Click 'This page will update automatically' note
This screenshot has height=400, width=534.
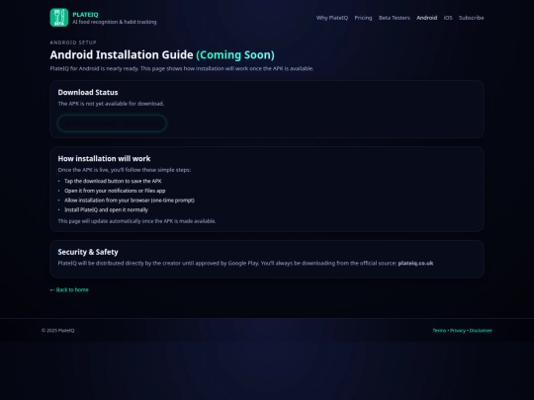click(x=136, y=221)
